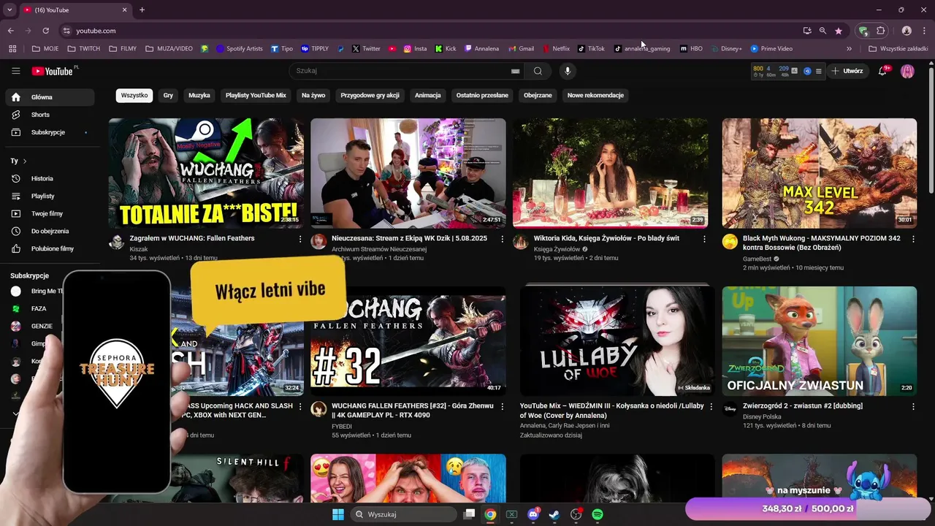
Task: Open options menu for Zagrałem w WUCHANG video
Action: [x=300, y=239]
